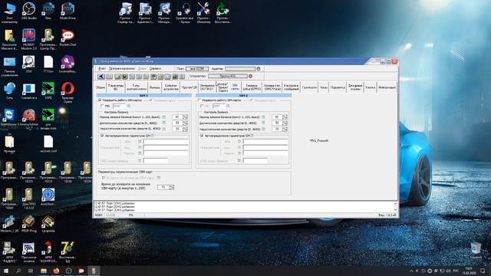
Task: Open Multi-Drive desktop shortcut
Action: [68, 11]
